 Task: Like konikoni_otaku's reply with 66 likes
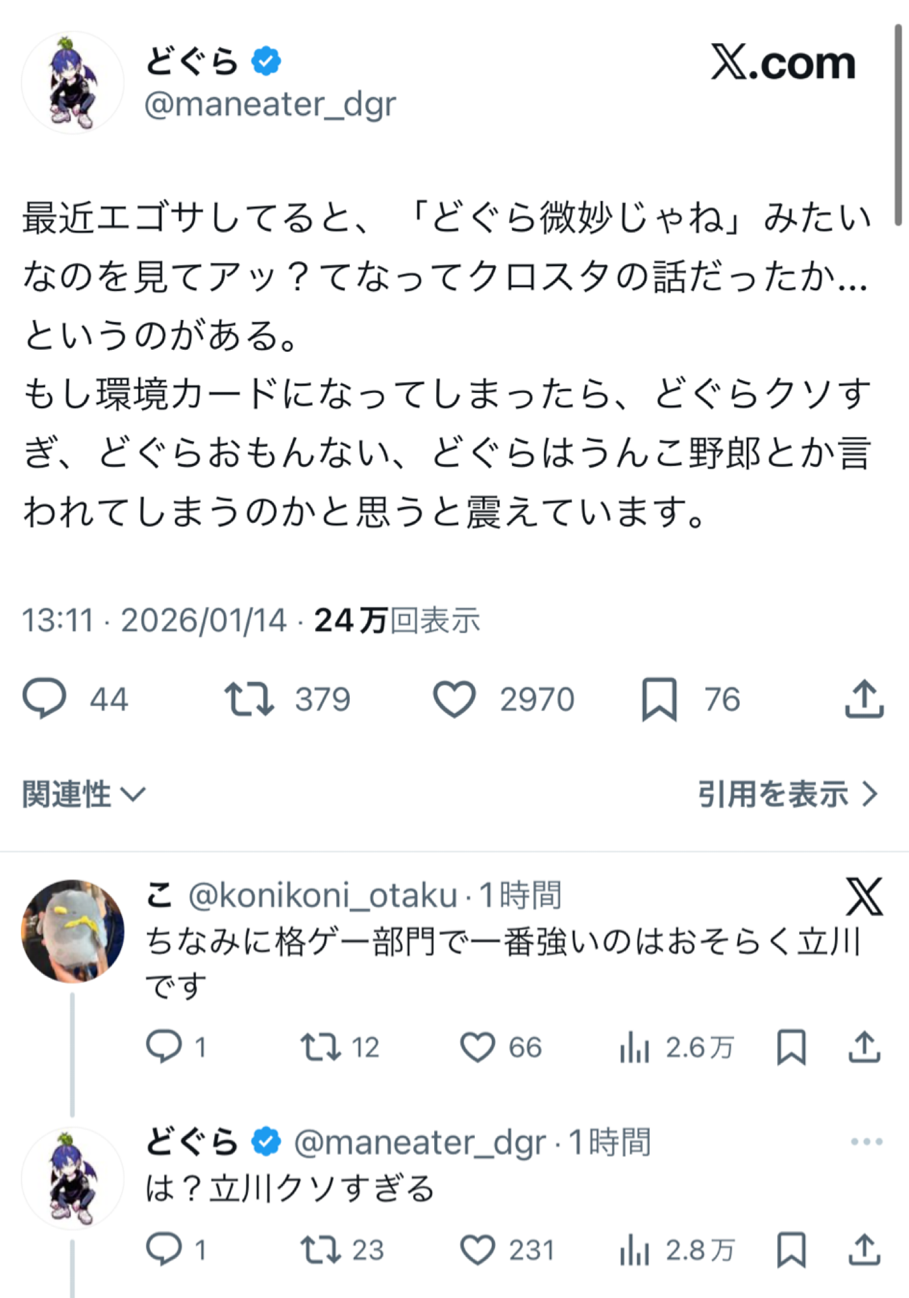tap(477, 1046)
